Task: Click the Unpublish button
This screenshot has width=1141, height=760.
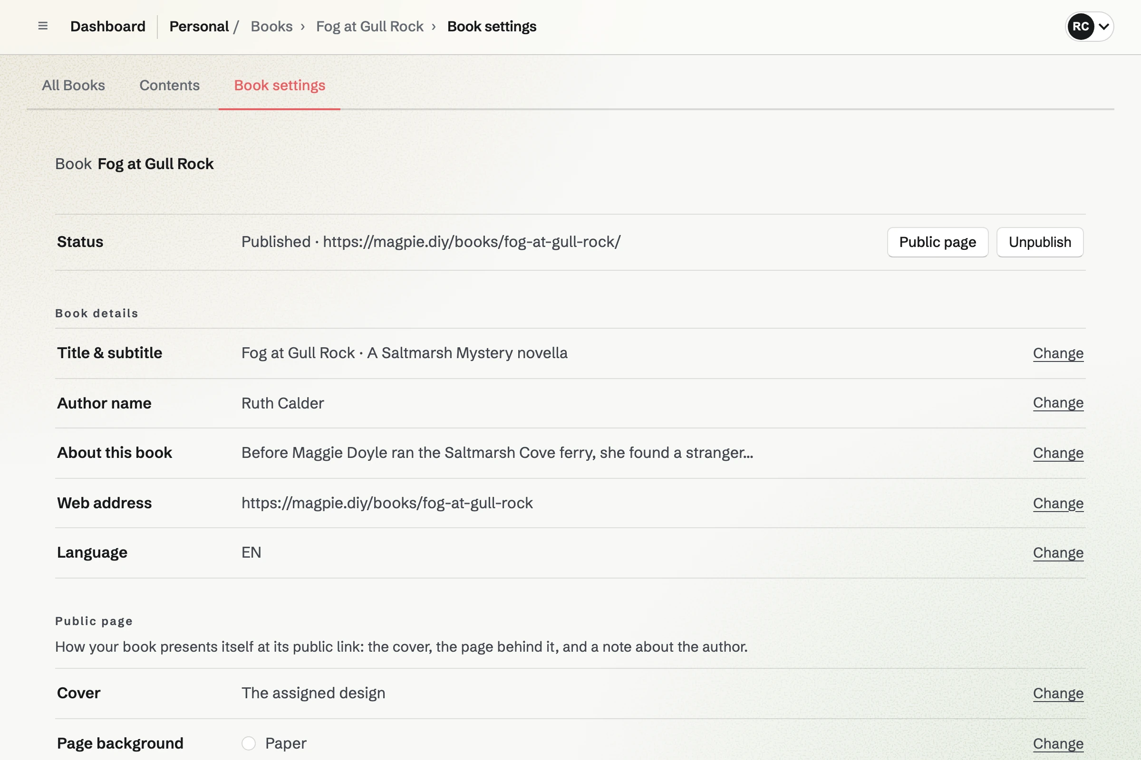Action: (1040, 242)
